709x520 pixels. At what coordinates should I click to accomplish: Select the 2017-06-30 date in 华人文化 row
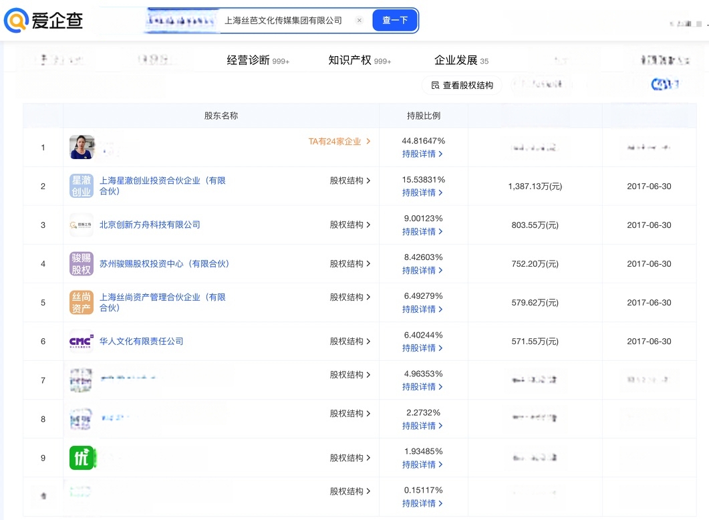tap(649, 342)
